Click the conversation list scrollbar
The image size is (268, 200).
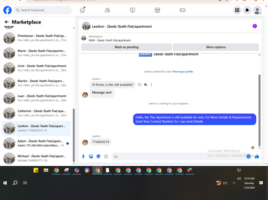coord(73,135)
